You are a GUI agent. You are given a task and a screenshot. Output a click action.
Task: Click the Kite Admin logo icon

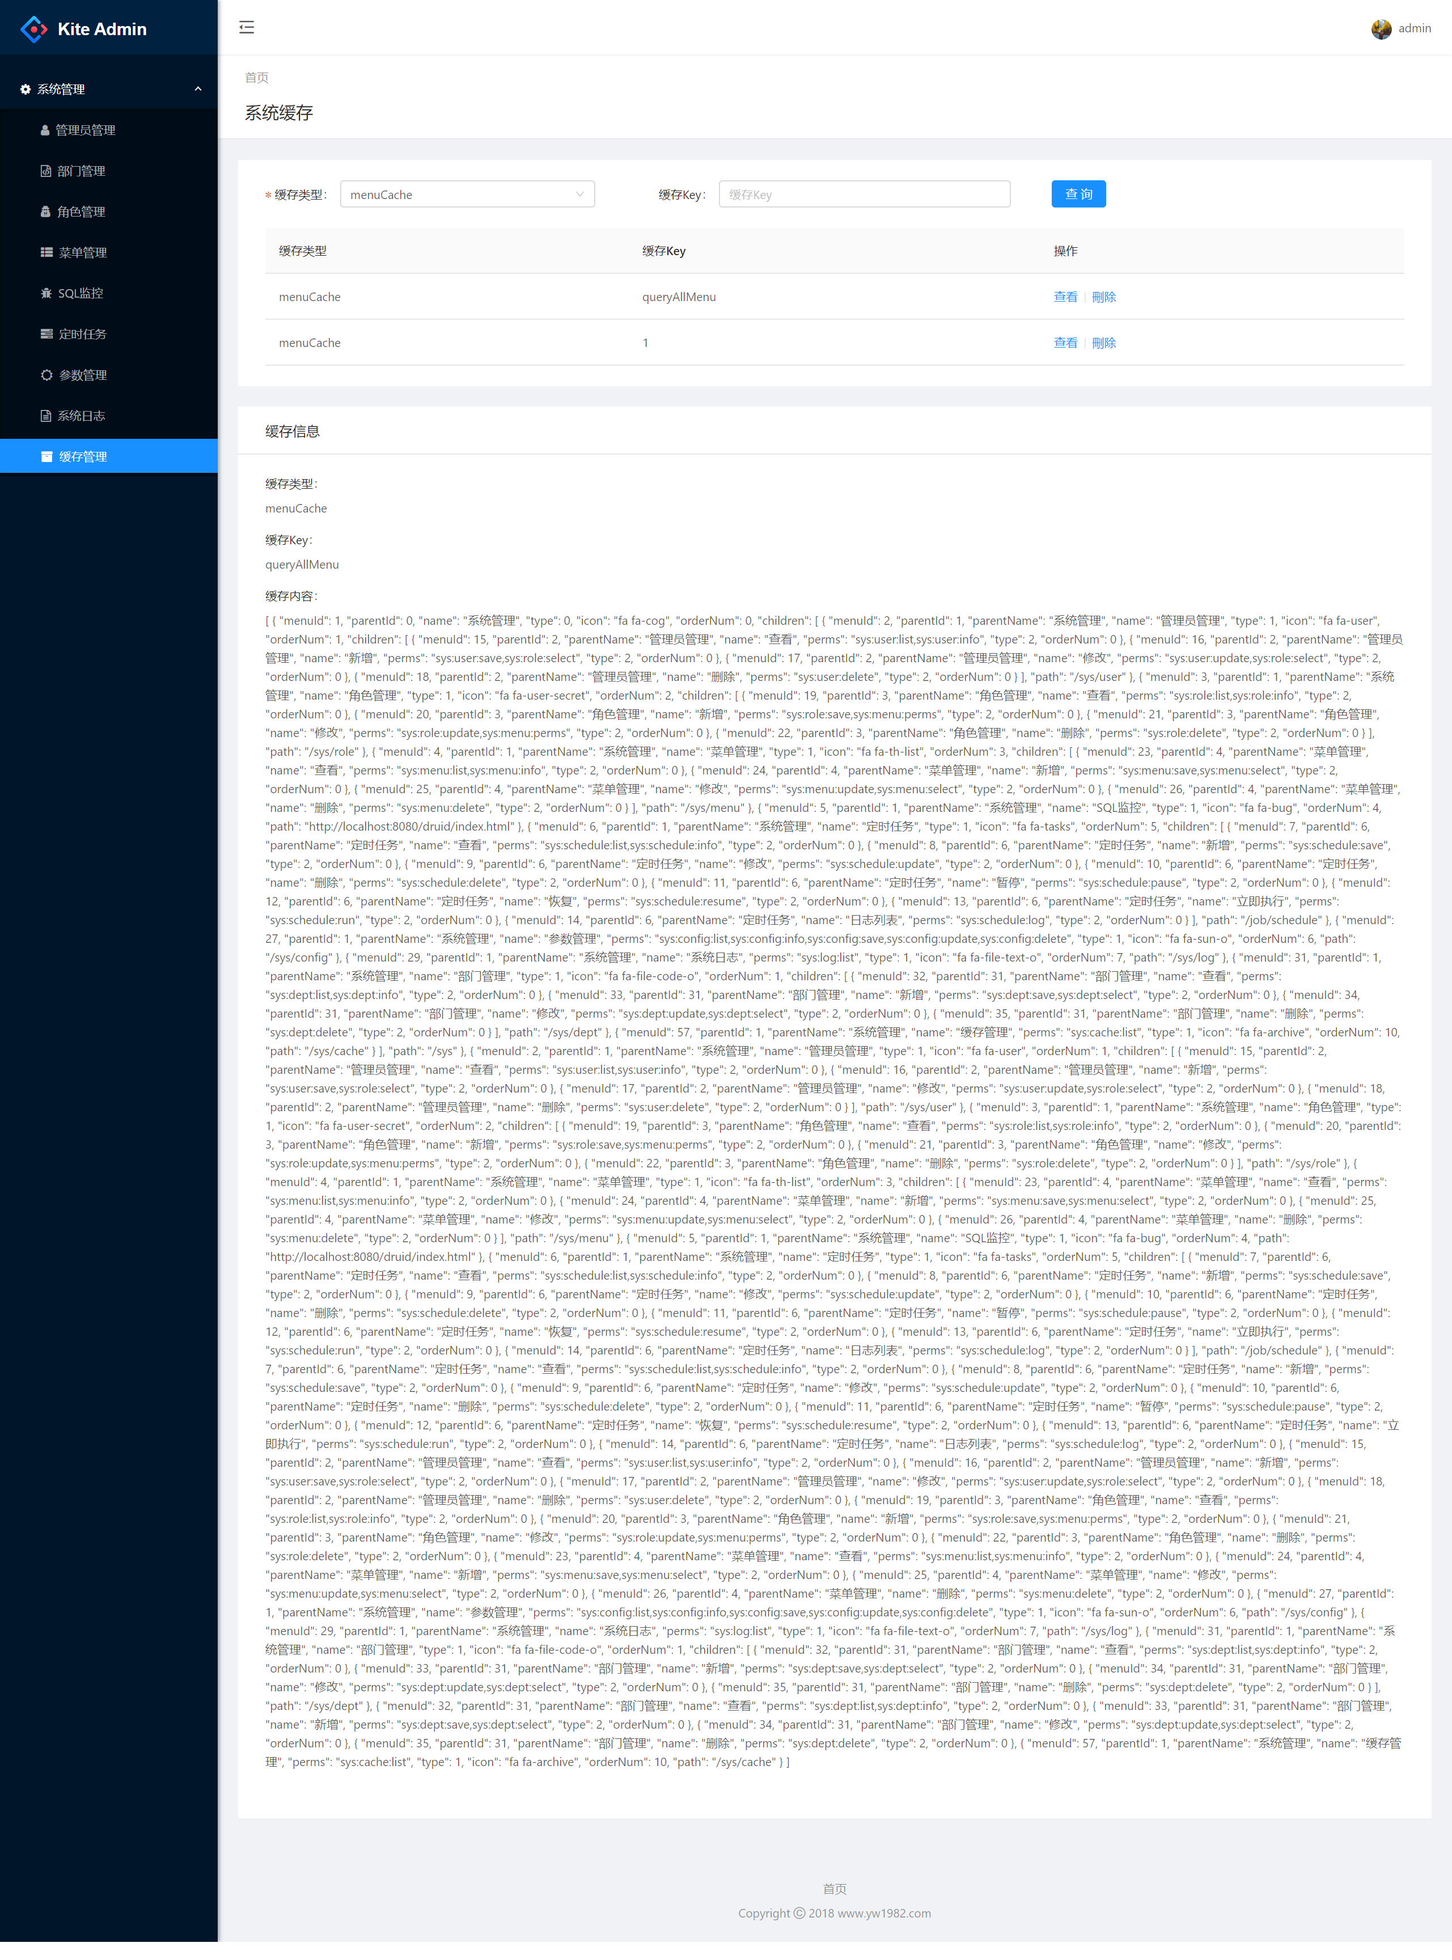[33, 29]
